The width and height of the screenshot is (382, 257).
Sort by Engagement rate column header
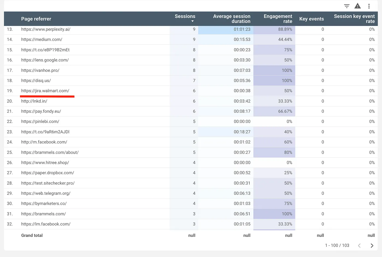(x=278, y=19)
